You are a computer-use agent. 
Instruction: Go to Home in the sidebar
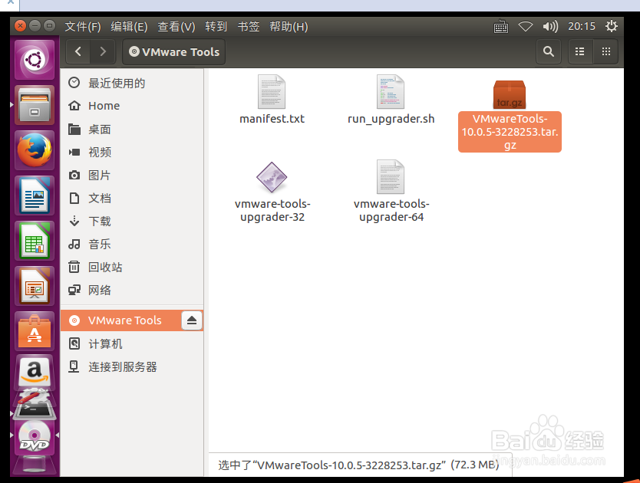132,106
